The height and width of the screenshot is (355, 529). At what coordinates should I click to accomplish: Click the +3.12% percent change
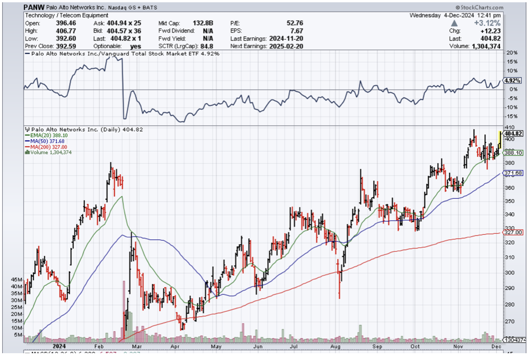pyautogui.click(x=487, y=23)
